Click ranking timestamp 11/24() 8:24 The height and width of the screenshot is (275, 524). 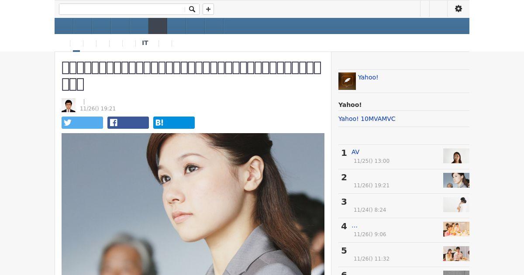pos(370,210)
